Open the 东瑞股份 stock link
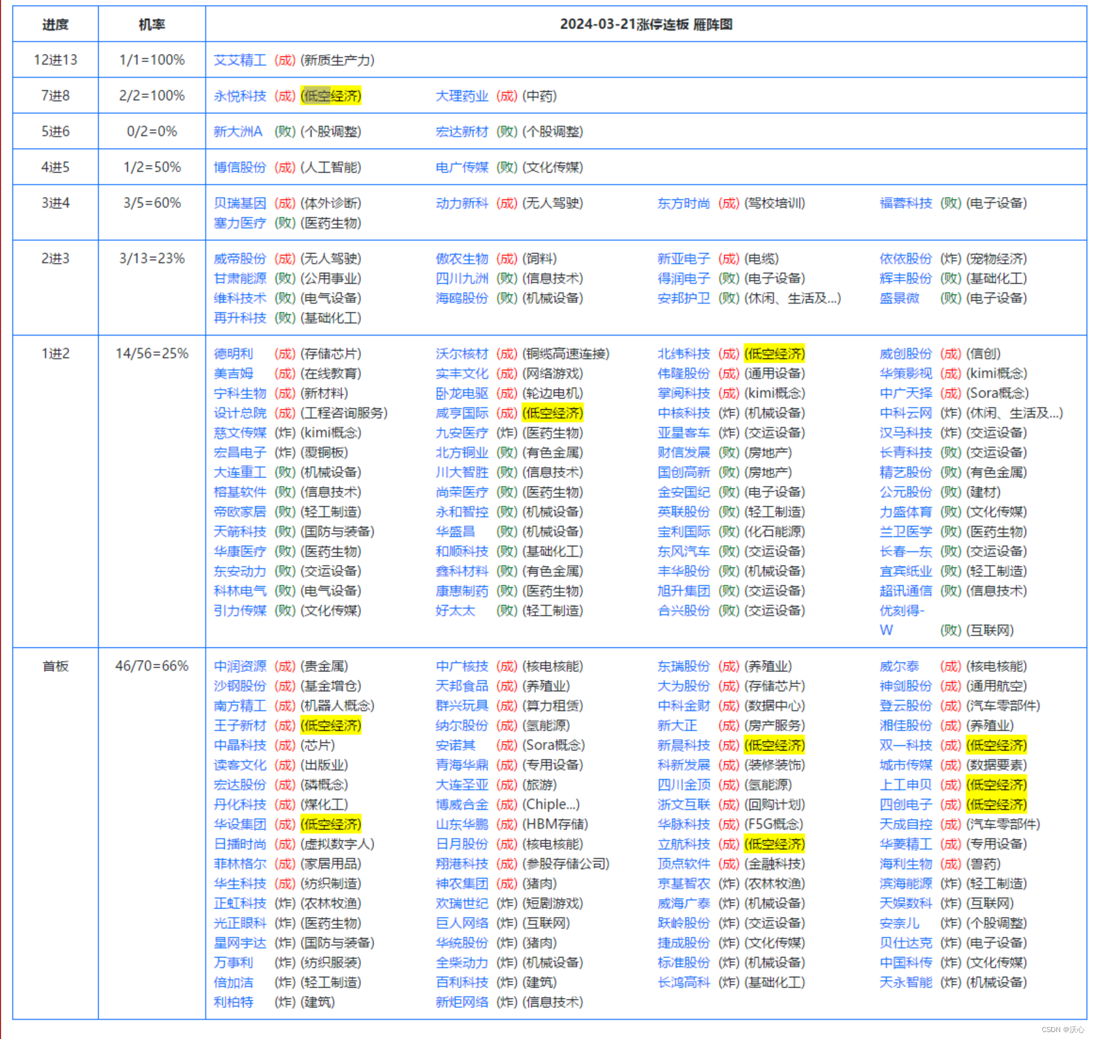Viewport: 1094px width, 1039px height. click(x=684, y=666)
